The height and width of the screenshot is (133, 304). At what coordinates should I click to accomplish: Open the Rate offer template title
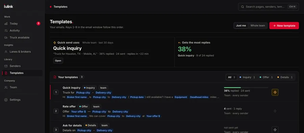pos(69,106)
